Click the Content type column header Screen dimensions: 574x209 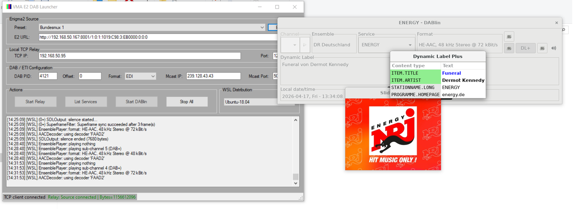click(x=416, y=66)
